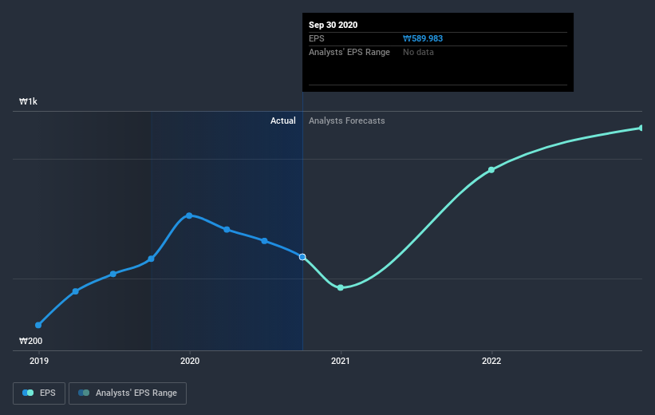Click the ₩1k y-axis label

[x=28, y=101]
